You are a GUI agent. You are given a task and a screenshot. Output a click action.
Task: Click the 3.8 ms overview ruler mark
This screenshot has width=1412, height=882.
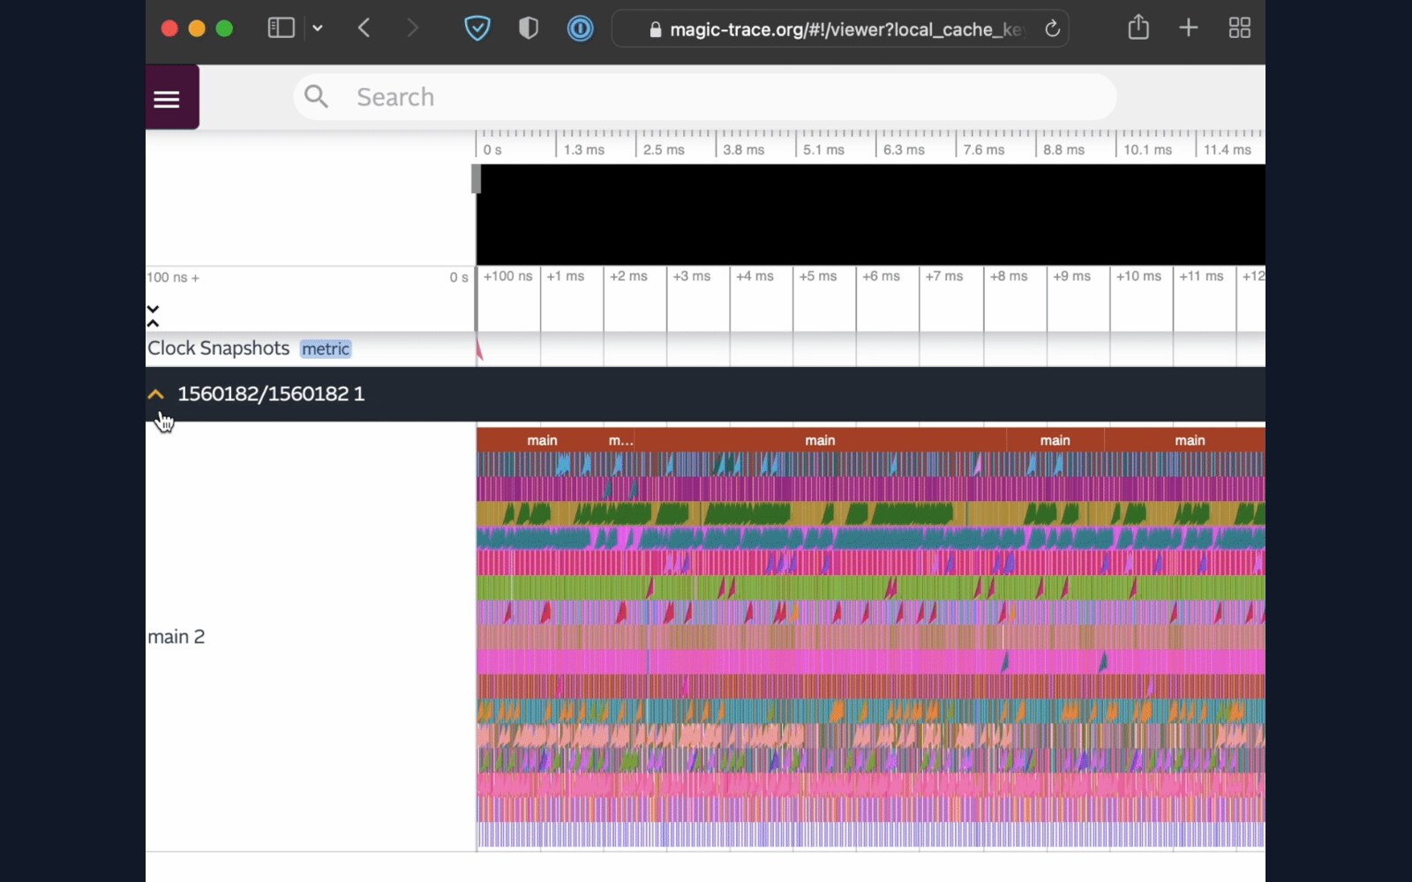[x=743, y=150]
